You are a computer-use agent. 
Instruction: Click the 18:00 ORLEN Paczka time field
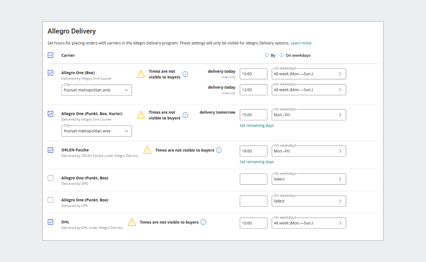click(253, 151)
